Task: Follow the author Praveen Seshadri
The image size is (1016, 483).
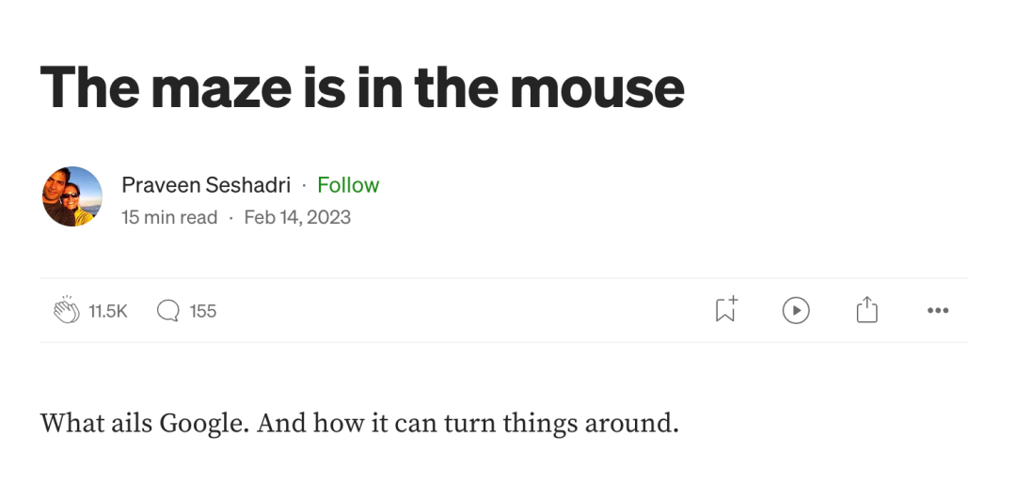Action: (x=348, y=185)
